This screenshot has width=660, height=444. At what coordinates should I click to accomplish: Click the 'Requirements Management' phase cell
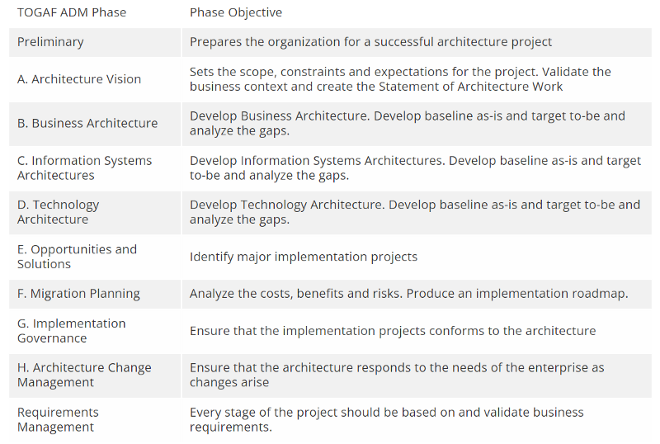coord(58,419)
